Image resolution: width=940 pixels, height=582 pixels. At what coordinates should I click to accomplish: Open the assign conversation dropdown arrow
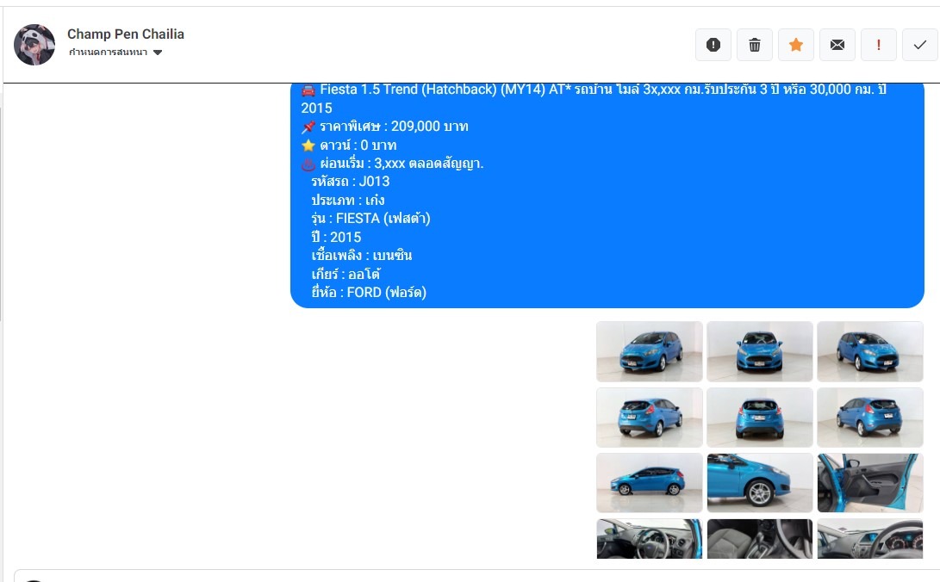(158, 53)
